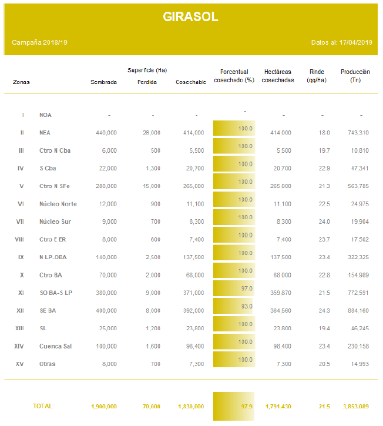This screenshot has height=426, width=383.
Task: Select the Cosechable column header
Action: tap(191, 82)
